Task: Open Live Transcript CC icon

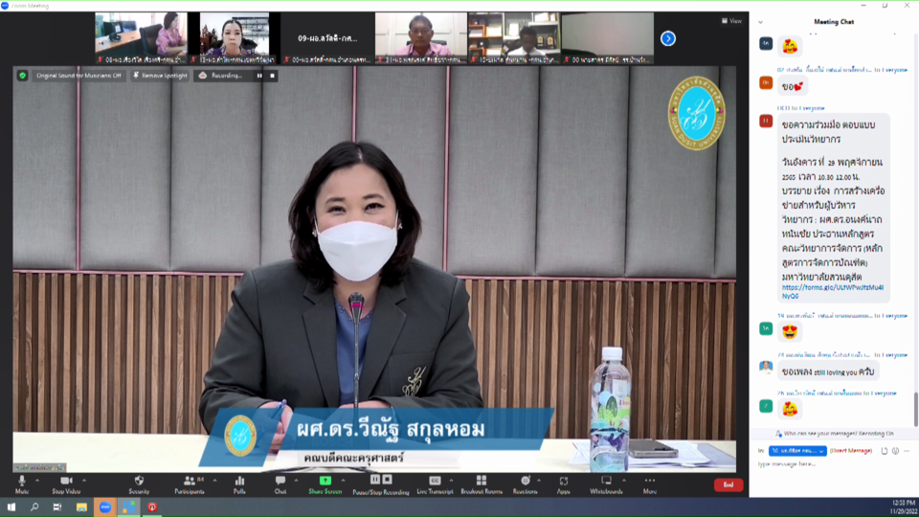Action: coord(435,484)
